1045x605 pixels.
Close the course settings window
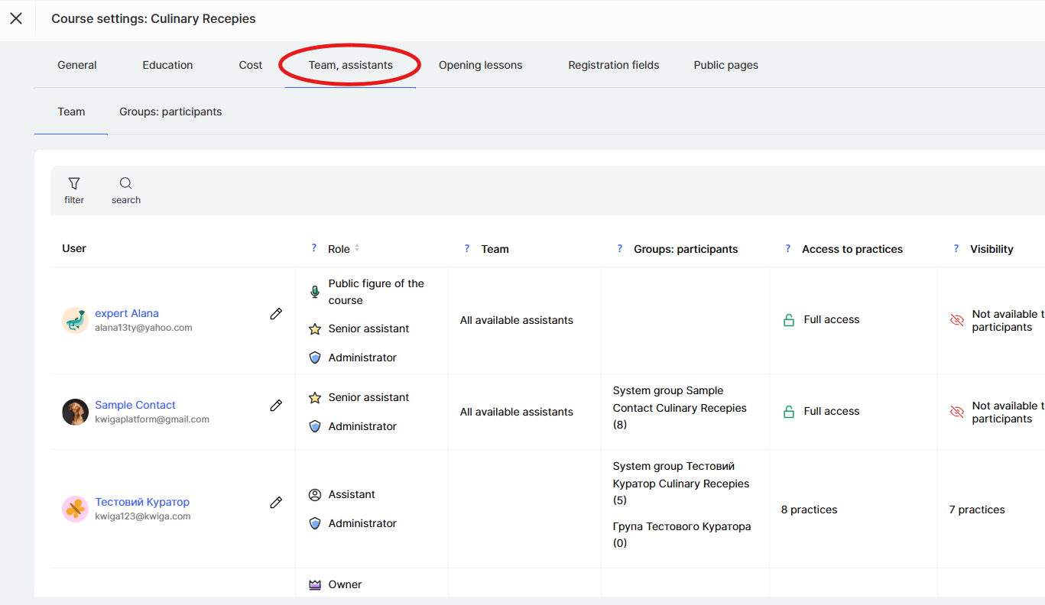[x=16, y=18]
